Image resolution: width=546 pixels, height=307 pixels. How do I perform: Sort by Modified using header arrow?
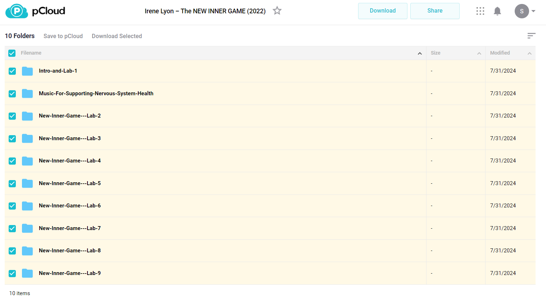click(x=529, y=53)
